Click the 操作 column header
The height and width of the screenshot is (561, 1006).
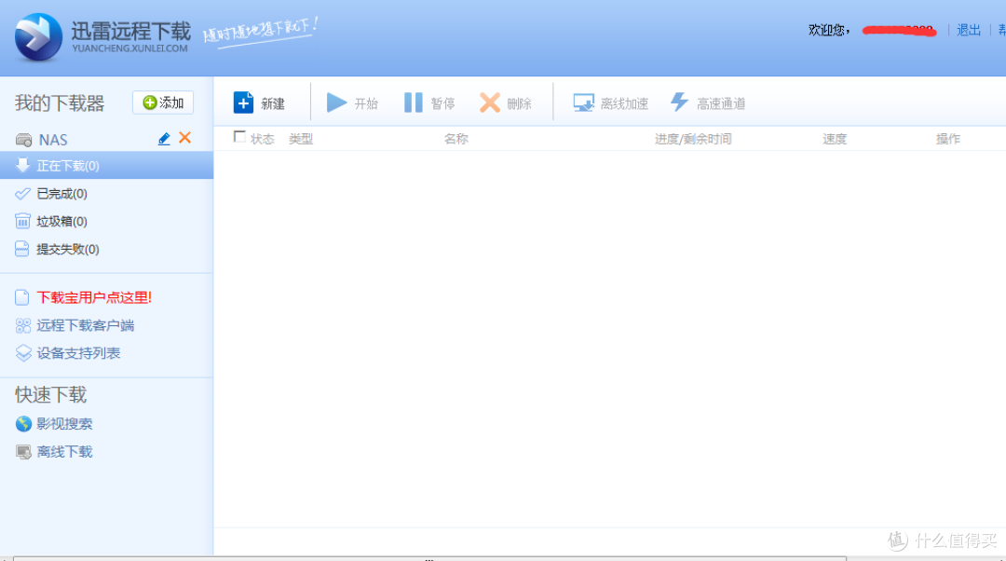pyautogui.click(x=948, y=139)
